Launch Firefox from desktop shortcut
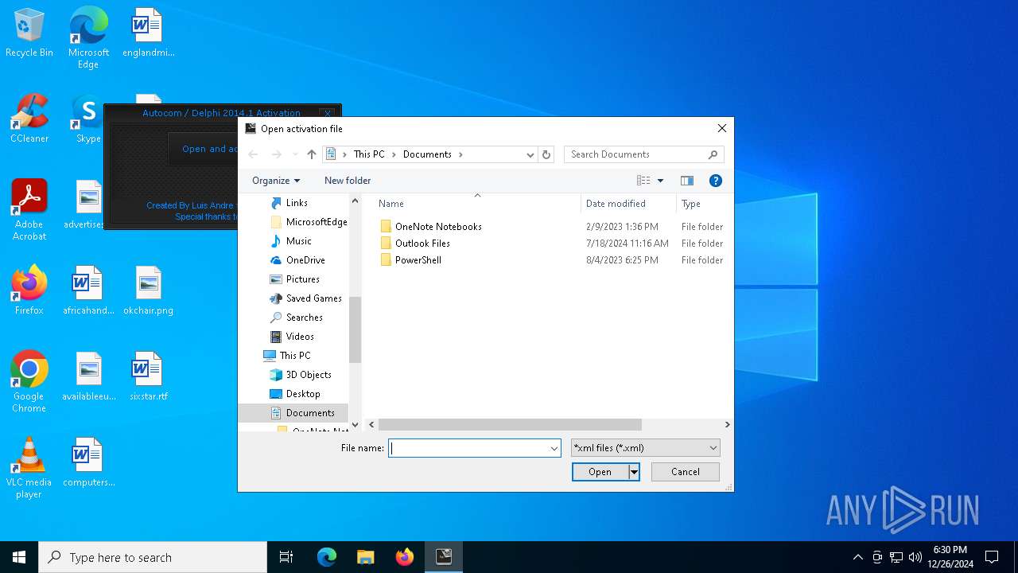The width and height of the screenshot is (1018, 573). pyautogui.click(x=29, y=290)
